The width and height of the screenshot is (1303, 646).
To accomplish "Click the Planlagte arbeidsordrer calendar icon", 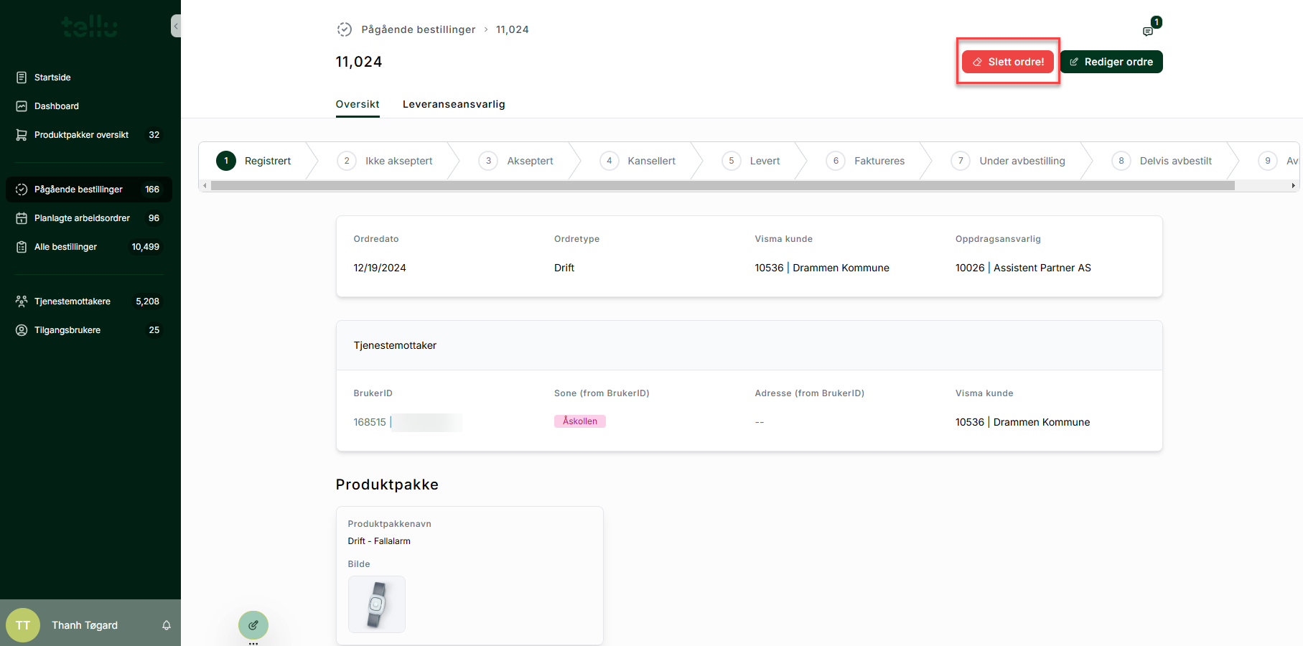I will (22, 218).
